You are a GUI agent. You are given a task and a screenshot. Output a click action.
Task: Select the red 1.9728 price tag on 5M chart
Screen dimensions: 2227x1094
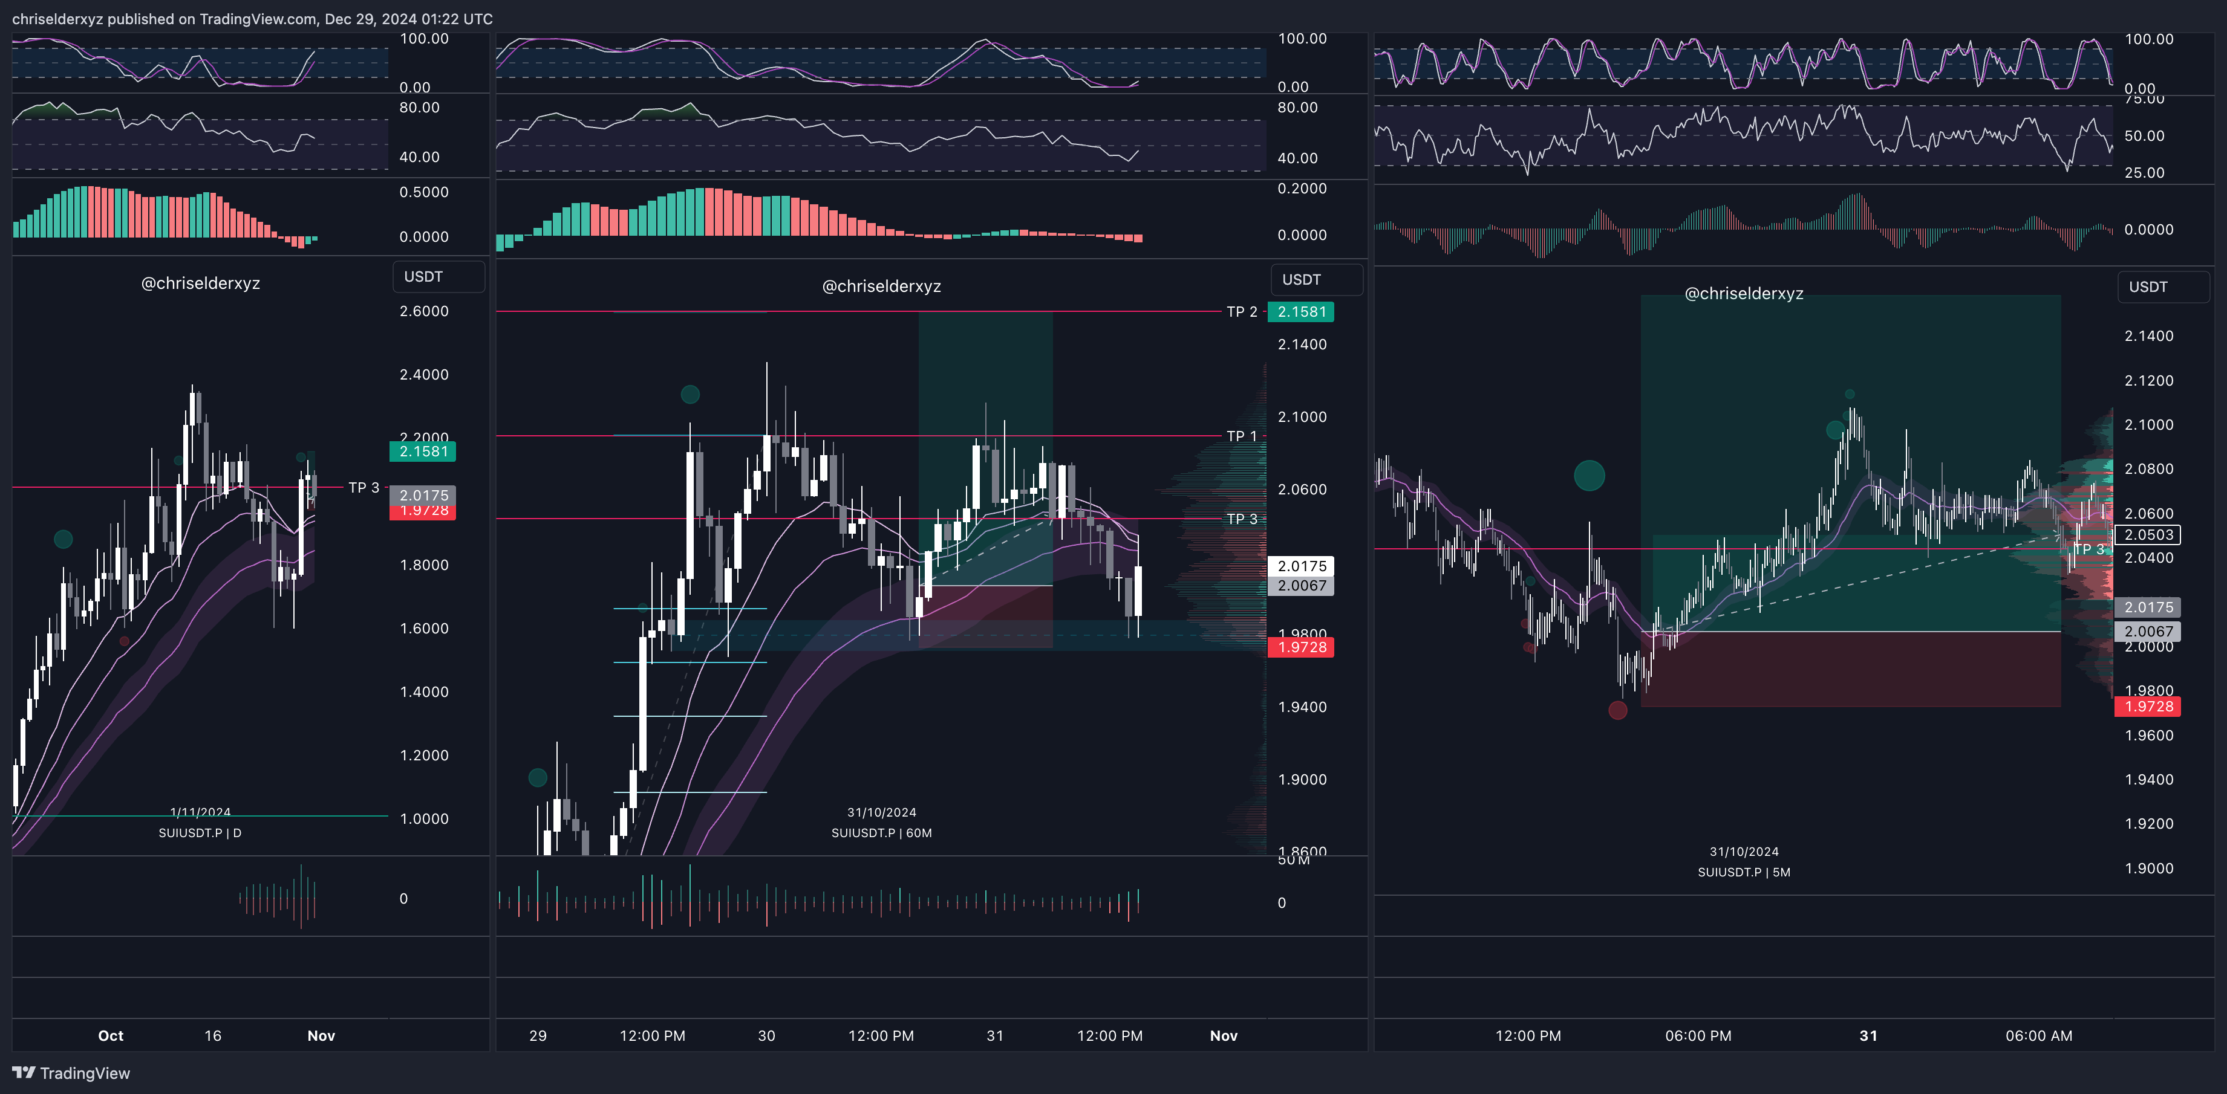tap(2148, 706)
